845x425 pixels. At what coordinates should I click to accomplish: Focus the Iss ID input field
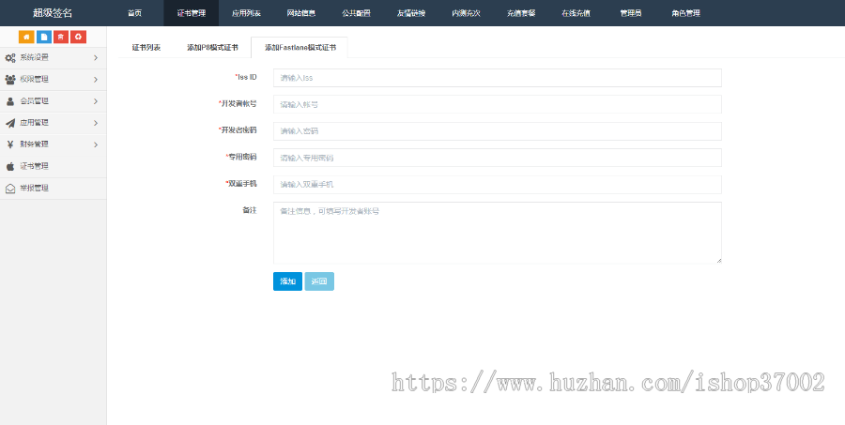498,78
